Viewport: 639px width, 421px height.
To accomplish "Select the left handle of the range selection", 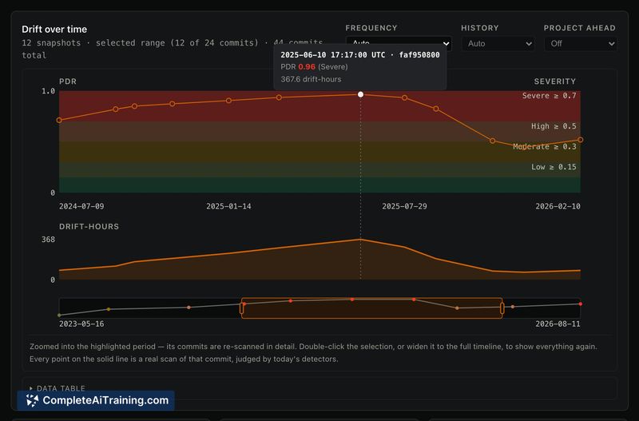I will (242, 308).
